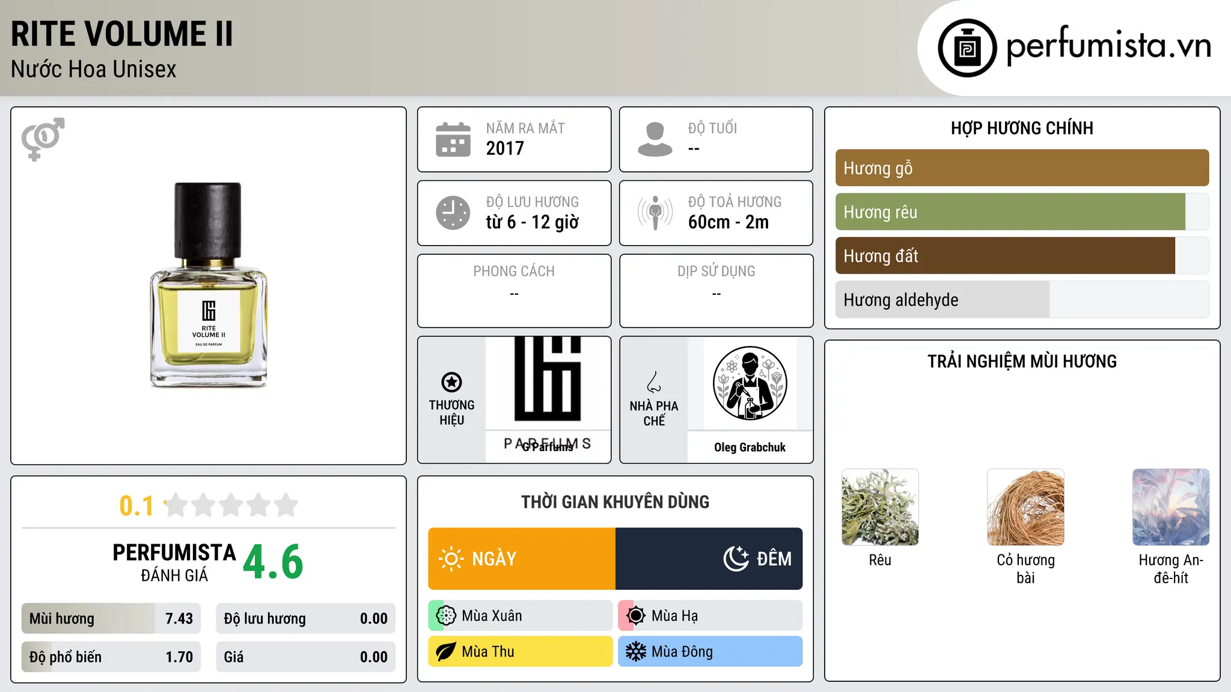The image size is (1231, 692).
Task: Click the Hương aldehyde accord bar
Action: (x=1022, y=300)
